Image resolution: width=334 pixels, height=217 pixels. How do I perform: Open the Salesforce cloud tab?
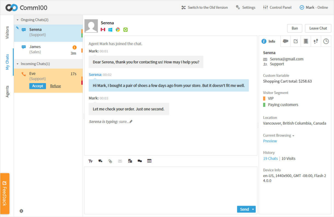pyautogui.click(x=286, y=41)
